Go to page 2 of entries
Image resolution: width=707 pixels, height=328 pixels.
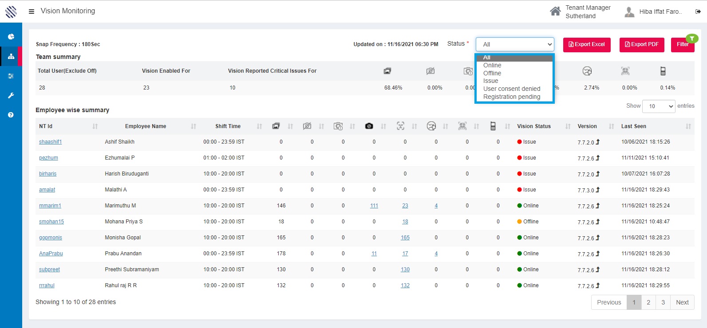click(x=648, y=302)
